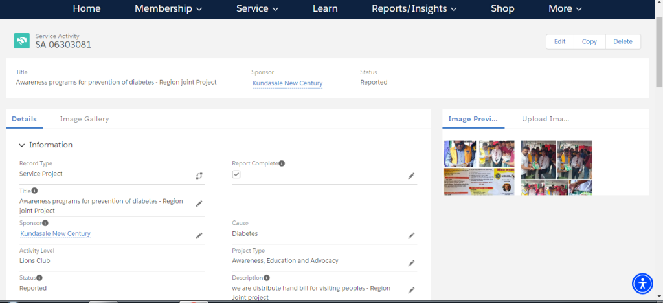Open the Learn navigation item
Screen dimensions: 663x303
pos(325,8)
